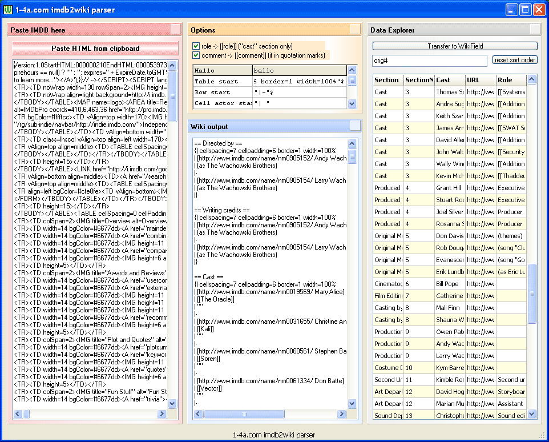This screenshot has width=549, height=442.
Task: Select the "Joel Silver" cast cell
Action: point(450,211)
